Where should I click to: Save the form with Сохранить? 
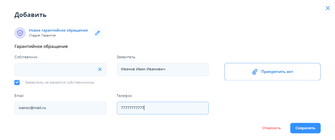pos(305,128)
